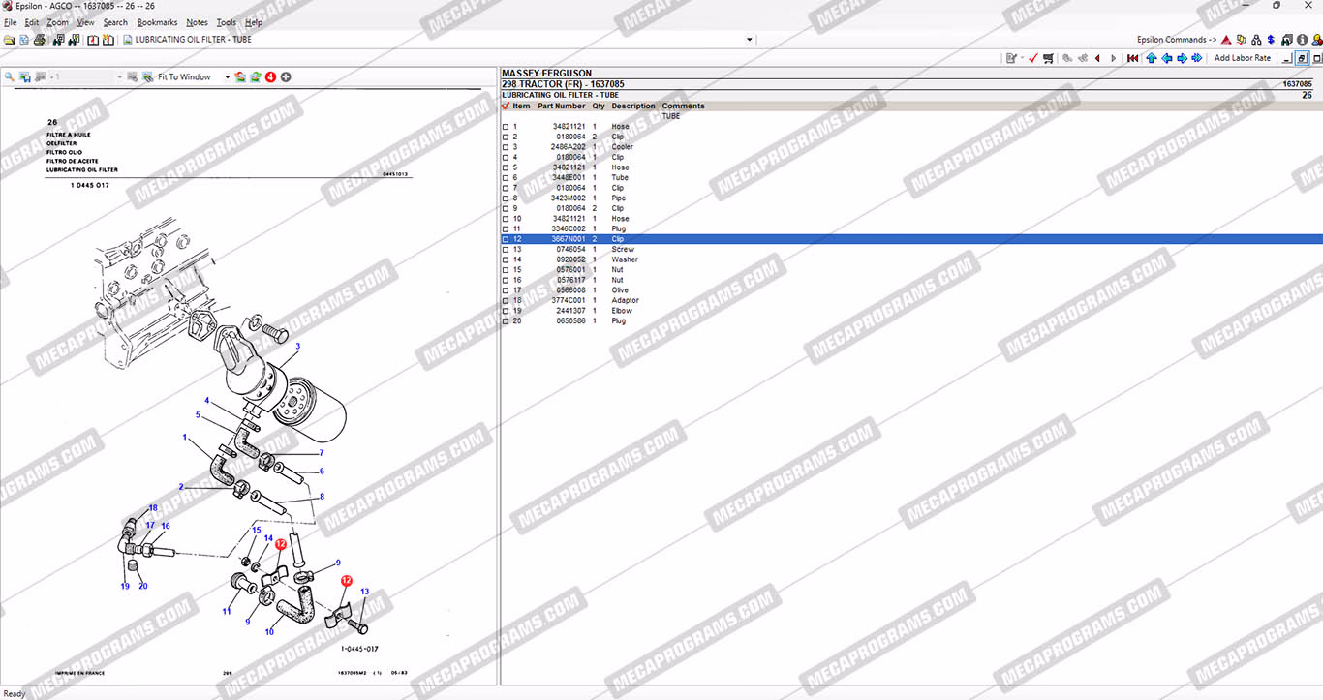Click the Add Labor Rate button

tap(1242, 58)
